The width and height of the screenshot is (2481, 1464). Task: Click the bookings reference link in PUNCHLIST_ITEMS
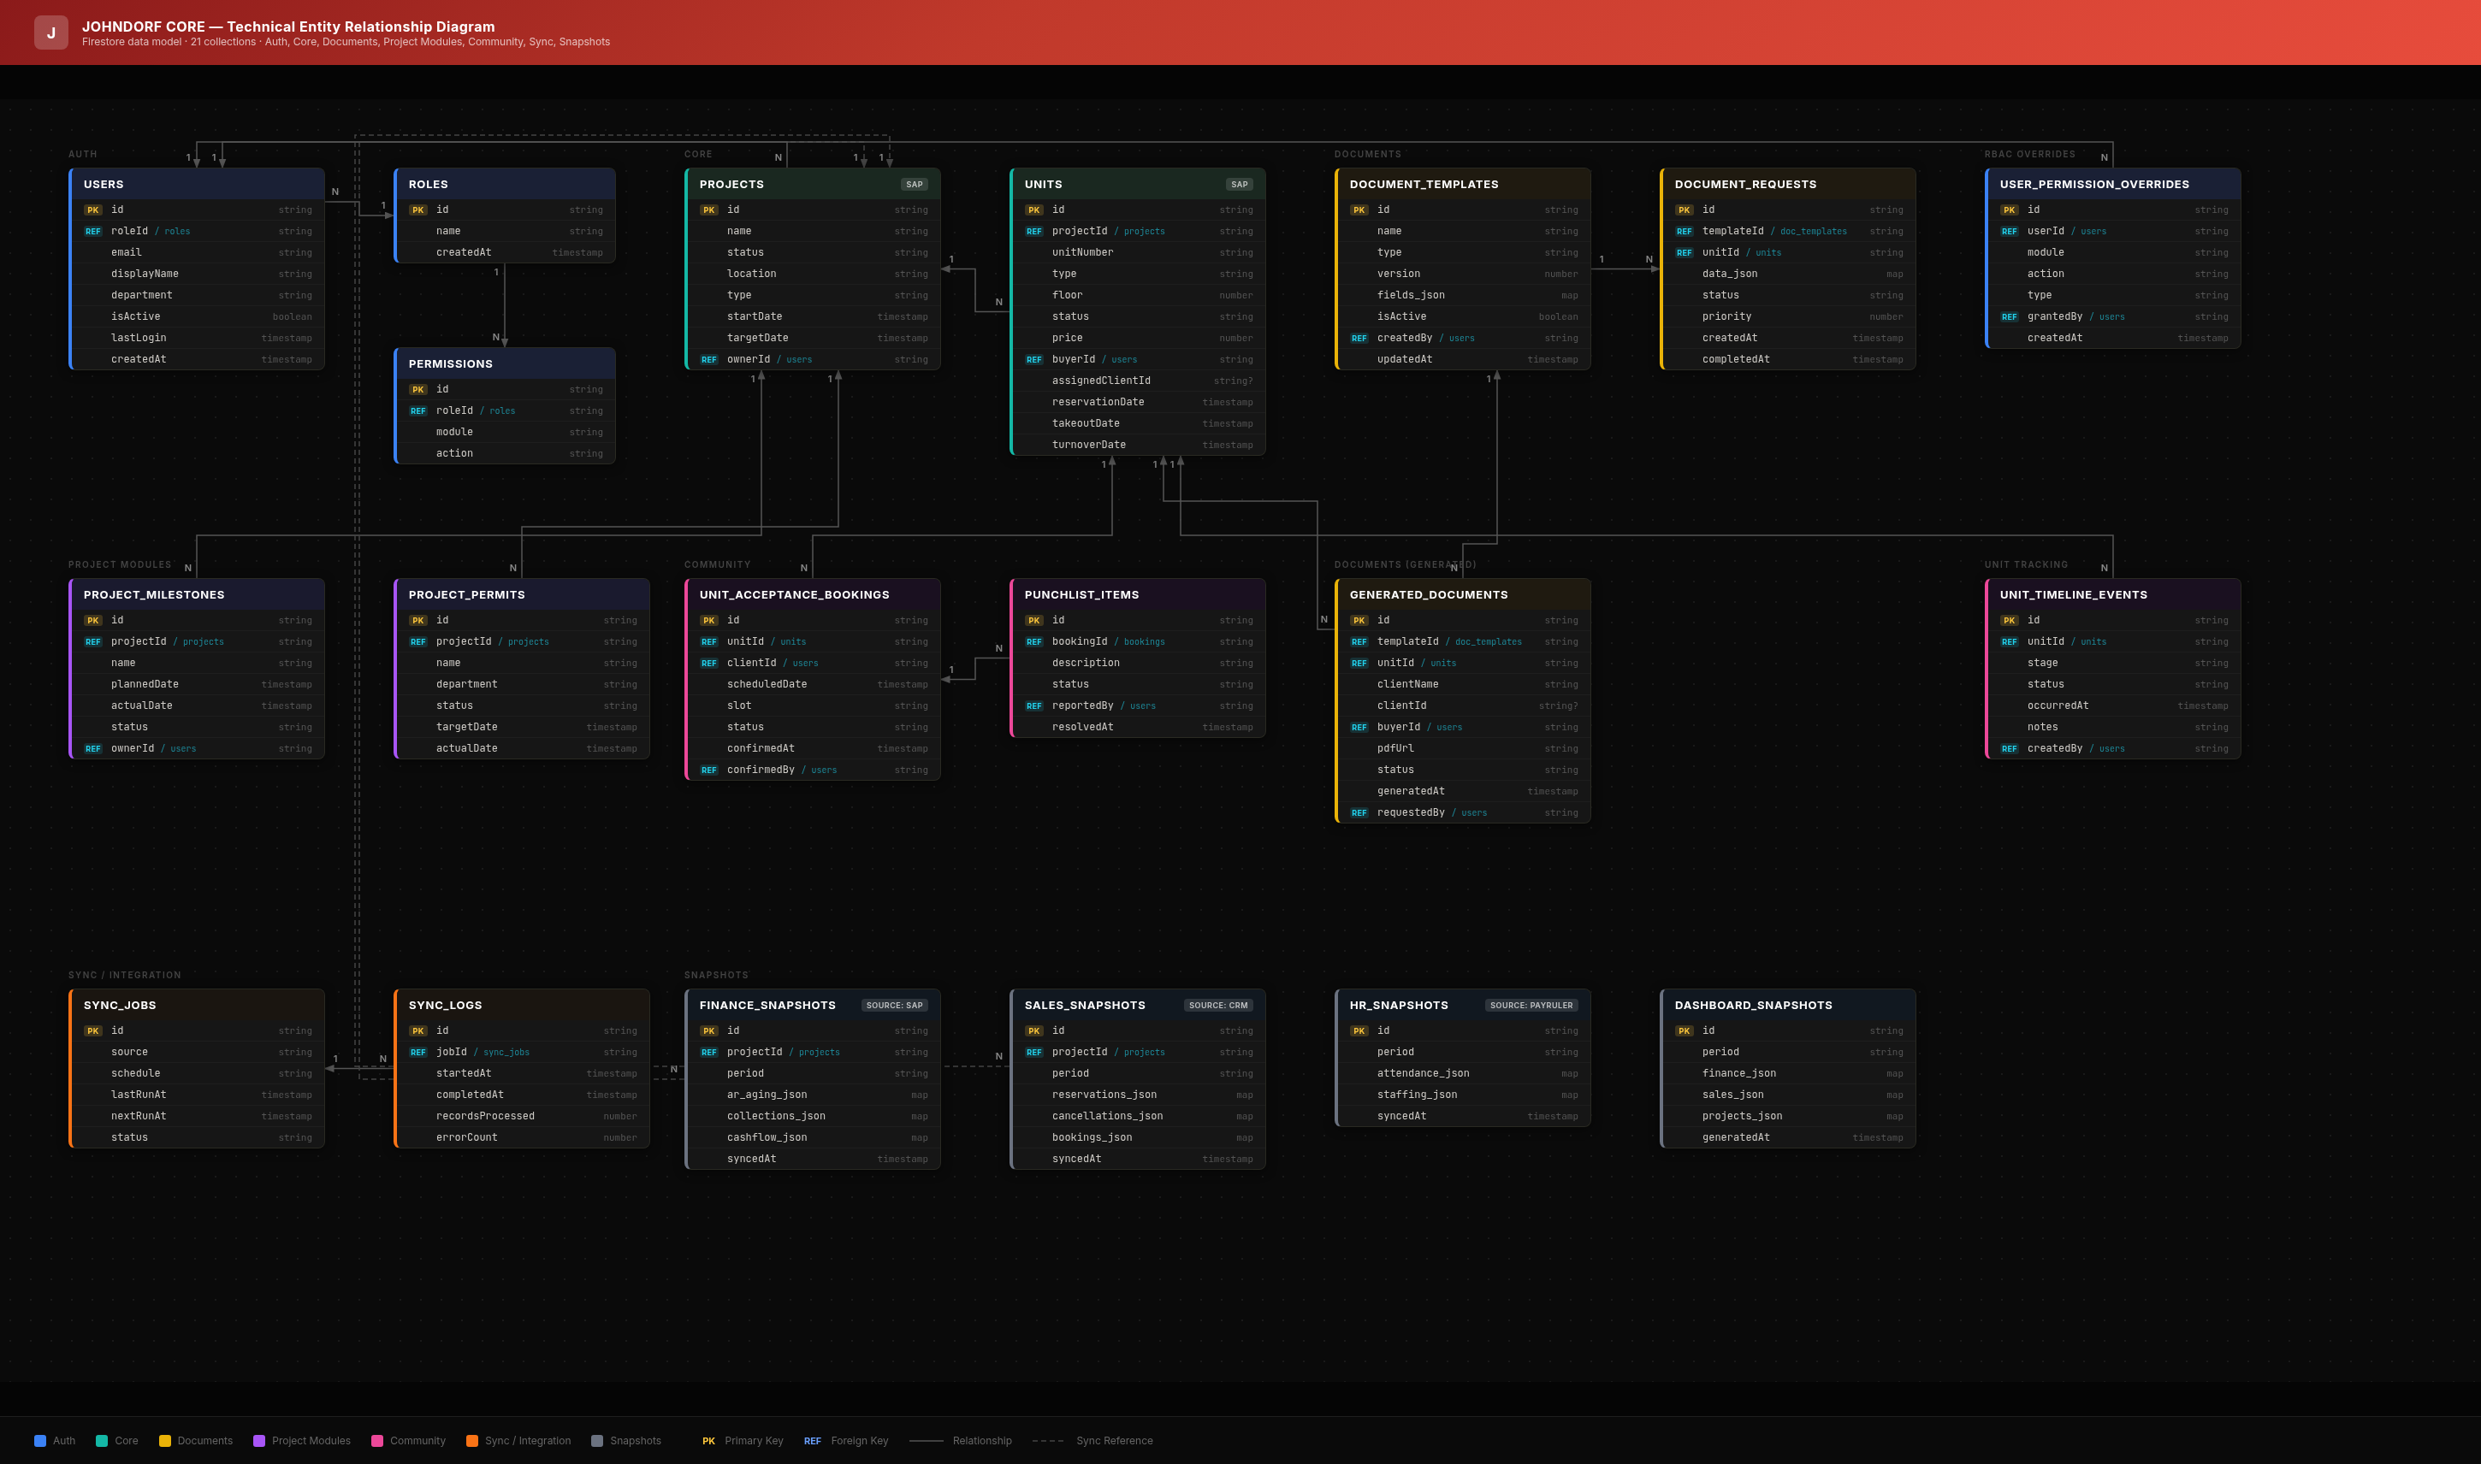pos(1144,642)
